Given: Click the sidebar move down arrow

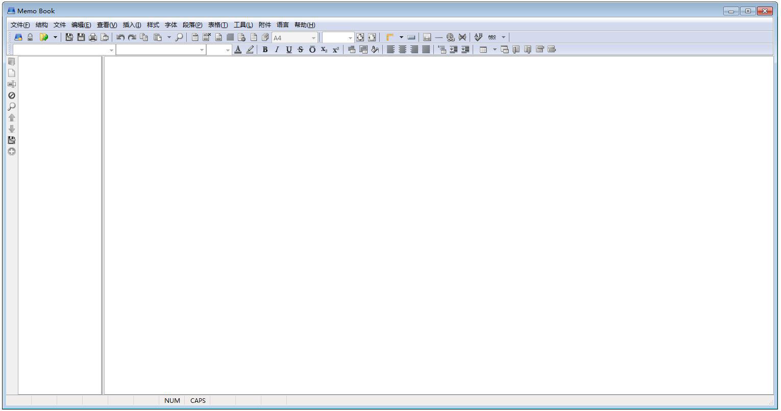Looking at the screenshot, I should [11, 129].
